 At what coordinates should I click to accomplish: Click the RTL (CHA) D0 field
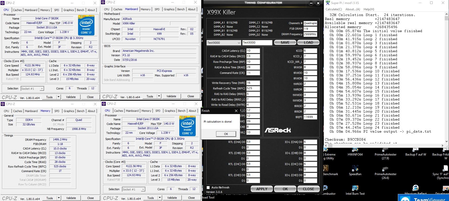[x=253, y=142]
